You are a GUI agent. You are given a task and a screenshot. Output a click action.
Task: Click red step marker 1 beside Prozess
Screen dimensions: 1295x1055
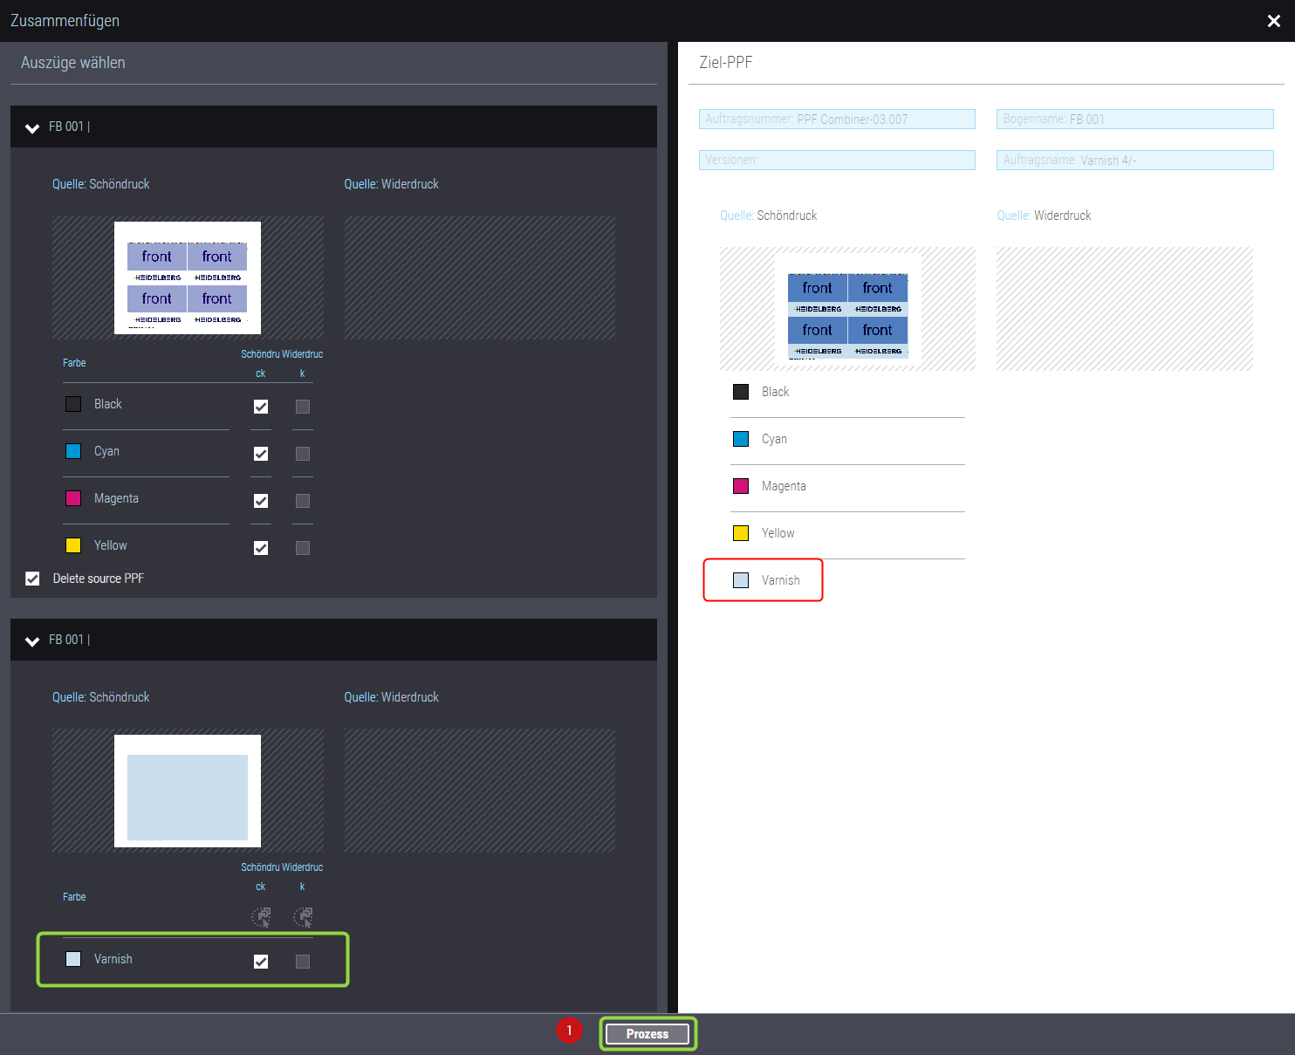pos(569,1031)
